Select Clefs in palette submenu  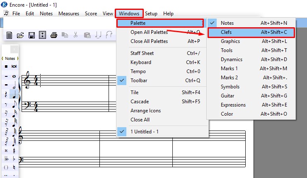[x=251, y=32]
